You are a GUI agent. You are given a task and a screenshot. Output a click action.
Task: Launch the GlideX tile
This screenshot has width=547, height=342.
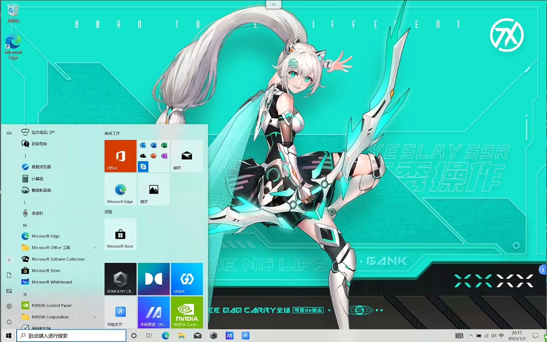[187, 279]
